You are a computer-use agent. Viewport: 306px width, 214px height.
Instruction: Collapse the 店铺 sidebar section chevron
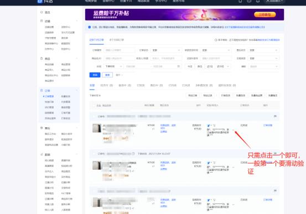(x=77, y=21)
